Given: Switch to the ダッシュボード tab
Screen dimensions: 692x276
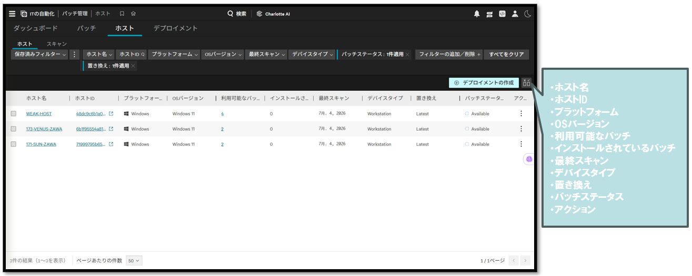Looking at the screenshot, I should (x=35, y=28).
